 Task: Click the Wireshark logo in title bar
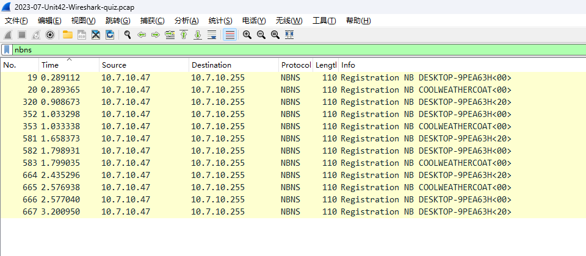[6, 7]
